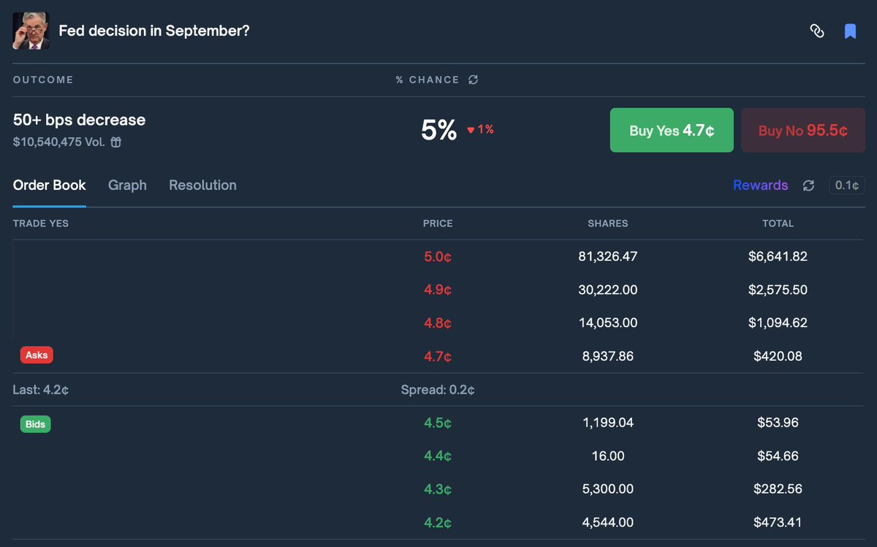Image resolution: width=877 pixels, height=547 pixels.
Task: Click Buy No at 95.5¢
Action: (x=802, y=129)
